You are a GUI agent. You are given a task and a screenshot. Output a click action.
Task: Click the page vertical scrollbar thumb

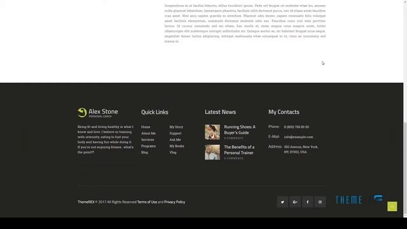[x=405, y=169]
